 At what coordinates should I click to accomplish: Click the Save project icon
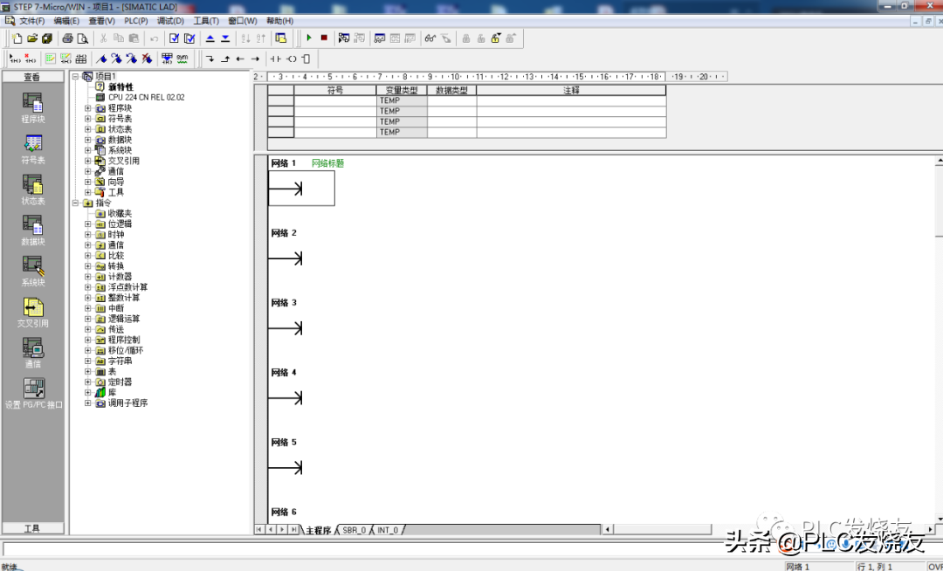(47, 38)
